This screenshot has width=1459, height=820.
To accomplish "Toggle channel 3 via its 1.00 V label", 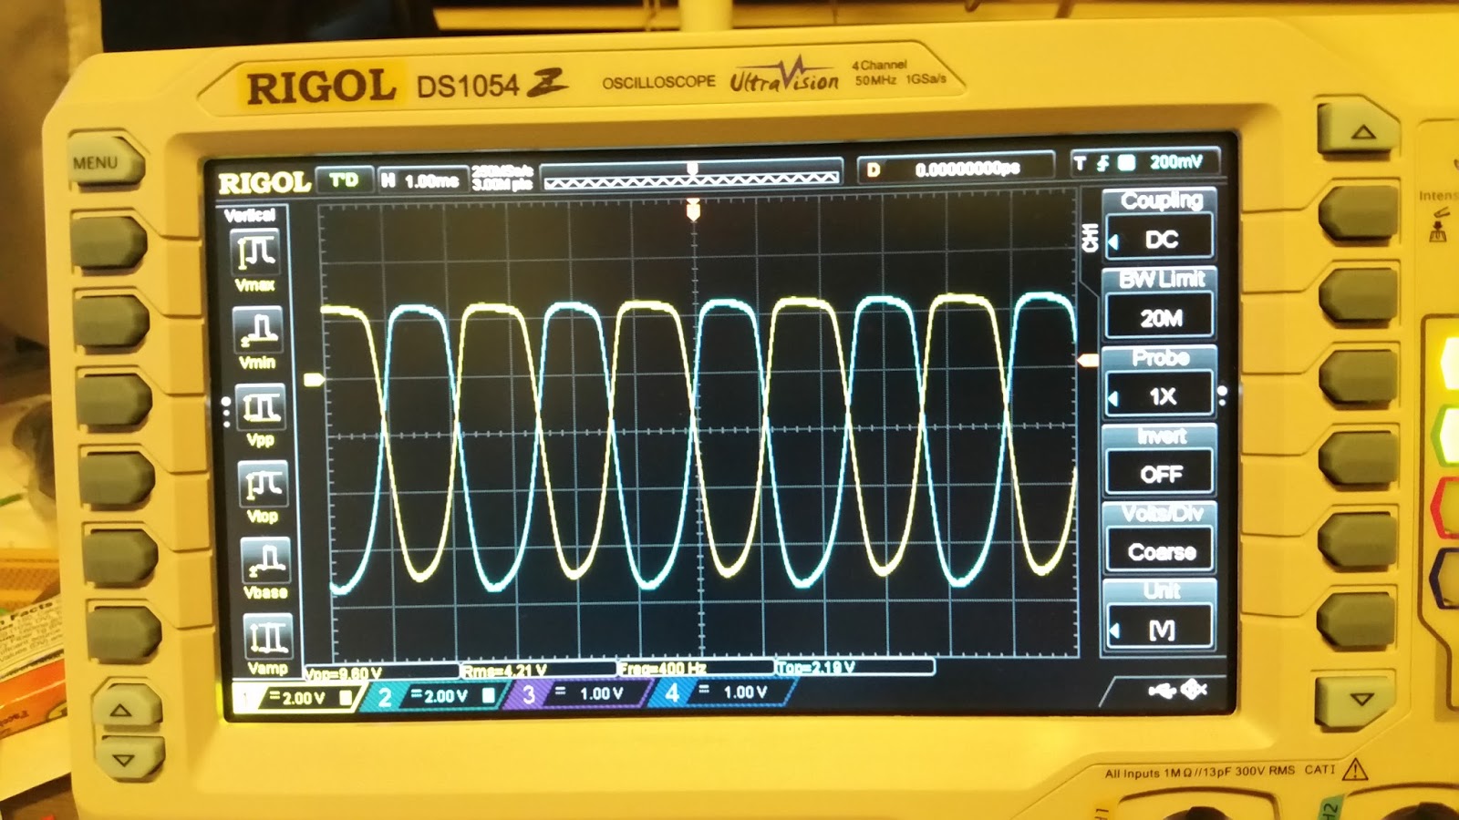I will click(x=601, y=693).
